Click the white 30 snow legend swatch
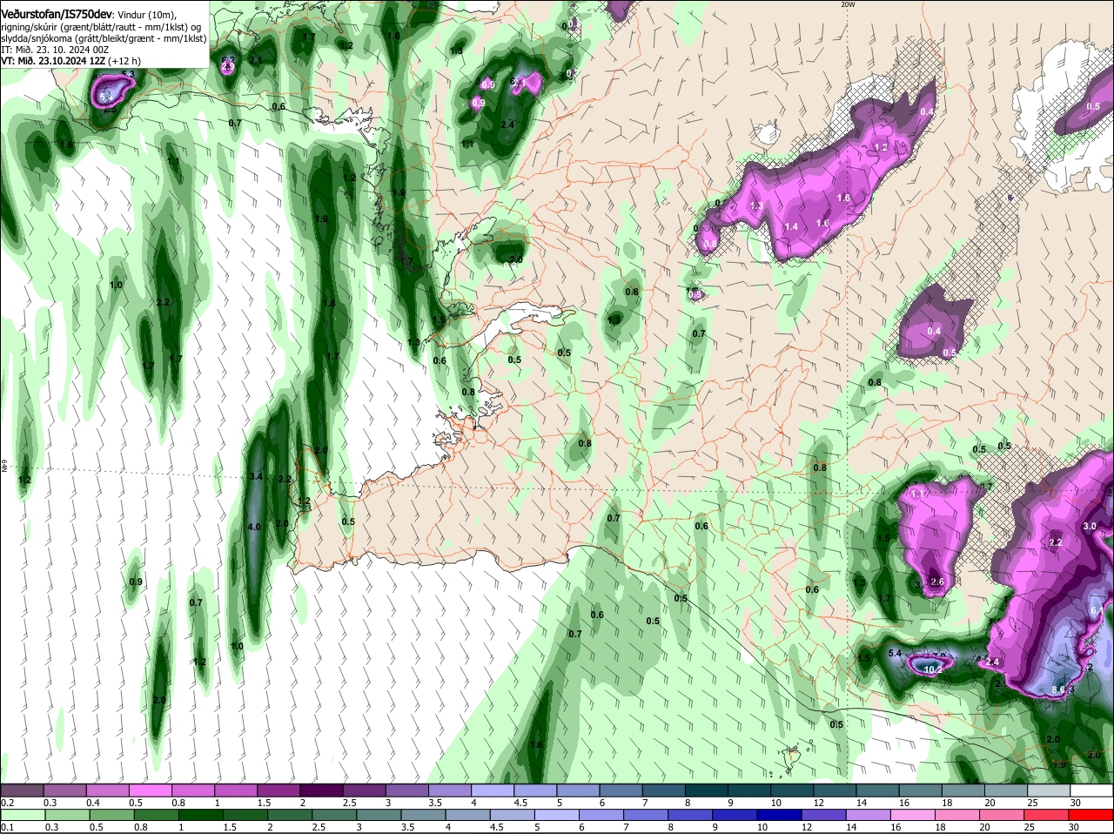The height and width of the screenshot is (834, 1114). pyautogui.click(x=1092, y=790)
